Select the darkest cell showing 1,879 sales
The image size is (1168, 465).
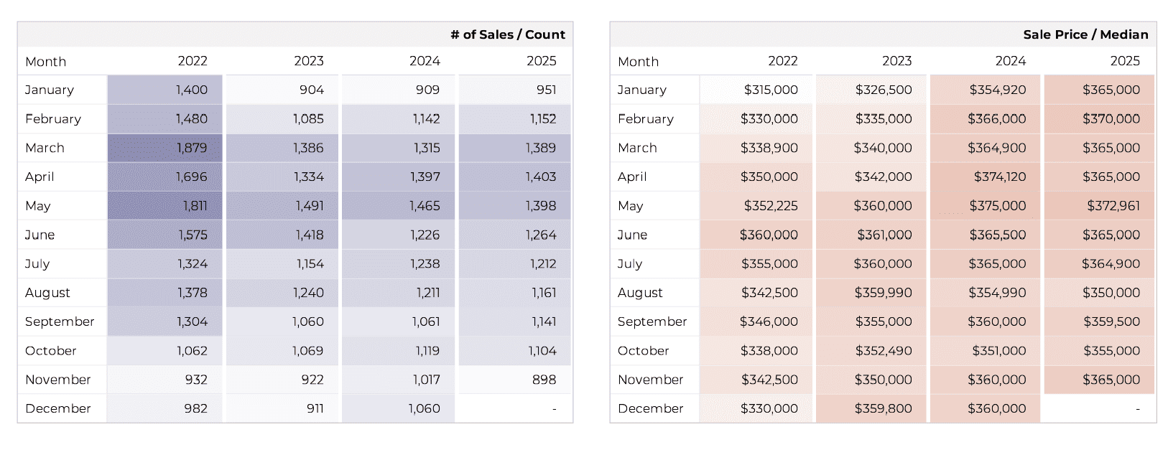pos(192,148)
